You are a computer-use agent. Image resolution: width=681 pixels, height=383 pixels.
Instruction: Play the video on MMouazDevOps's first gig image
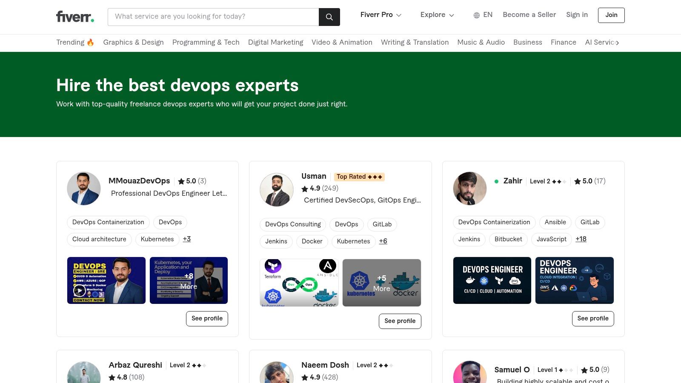[81, 290]
